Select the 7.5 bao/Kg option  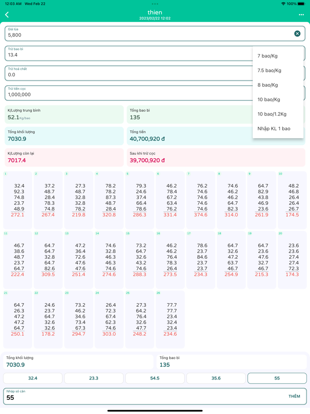coord(278,71)
